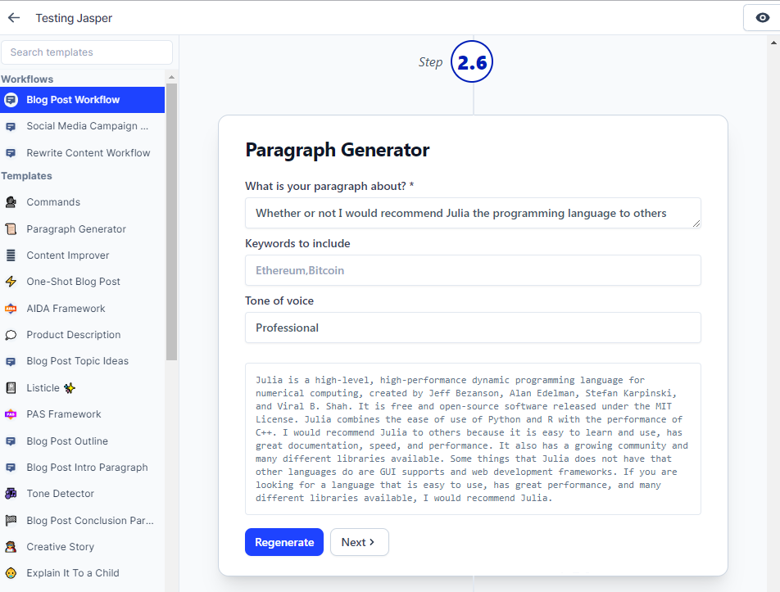
Task: Open Paragraph Generator in the sidebar
Action: pos(76,229)
